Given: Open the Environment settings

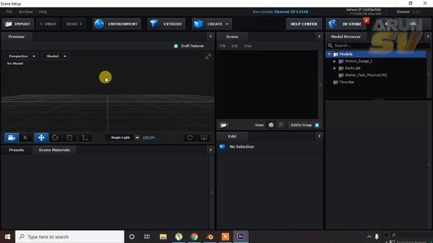Looking at the screenshot, I should point(117,24).
